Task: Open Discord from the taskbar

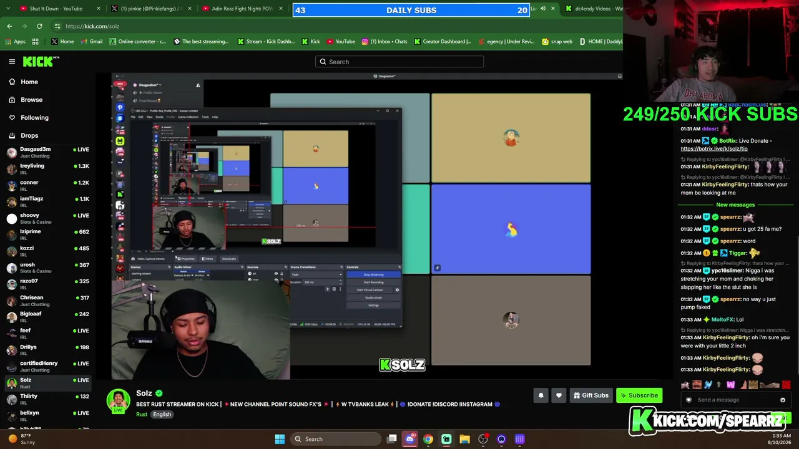Action: pos(410,439)
